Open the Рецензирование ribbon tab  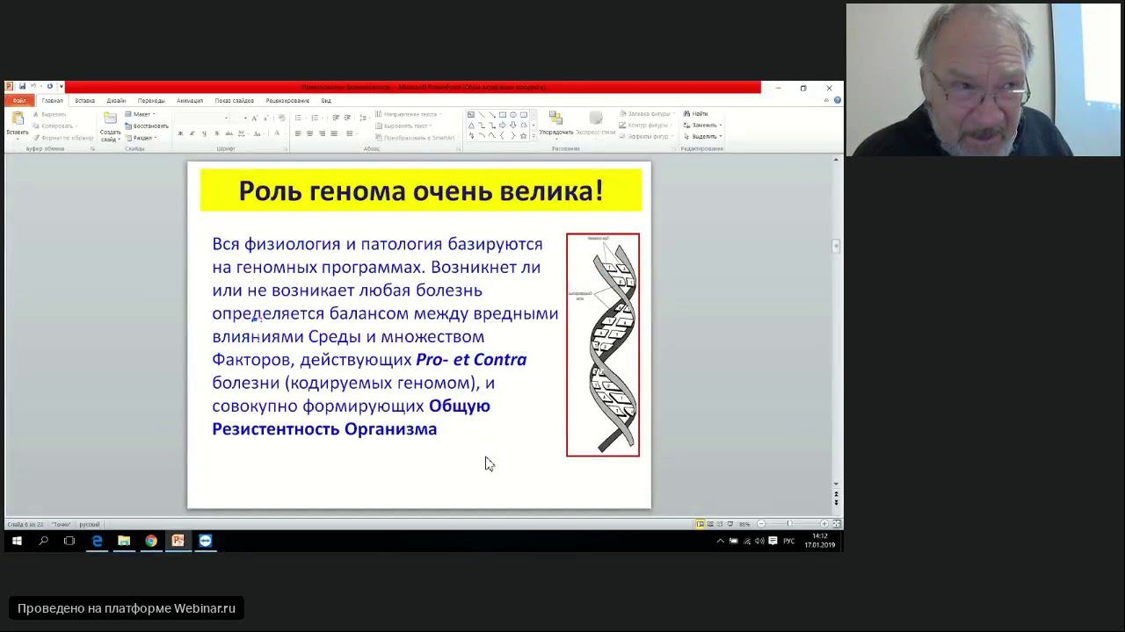287,101
